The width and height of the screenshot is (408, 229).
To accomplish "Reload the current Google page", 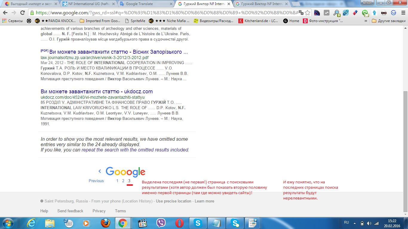I will tap(22, 13).
